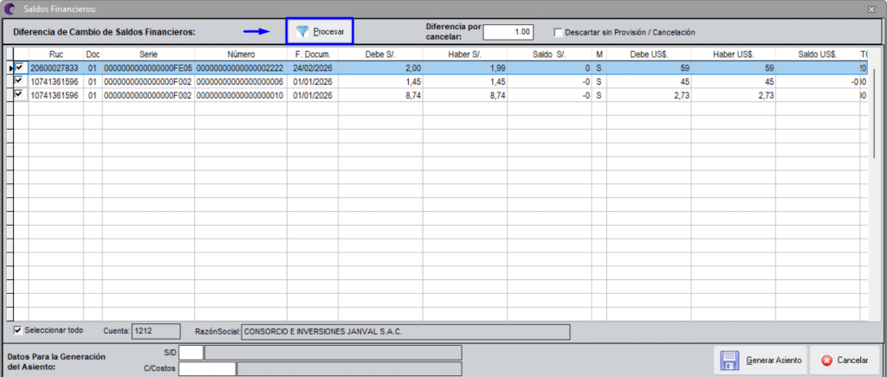
Task: Click the Serie column header
Action: 148,54
